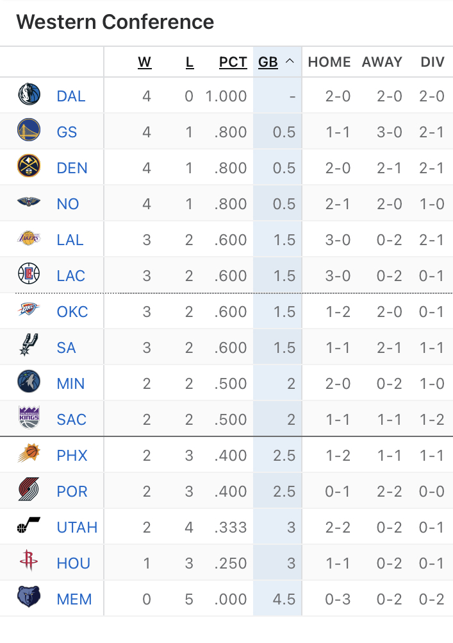Open the SAC team link

tap(71, 420)
